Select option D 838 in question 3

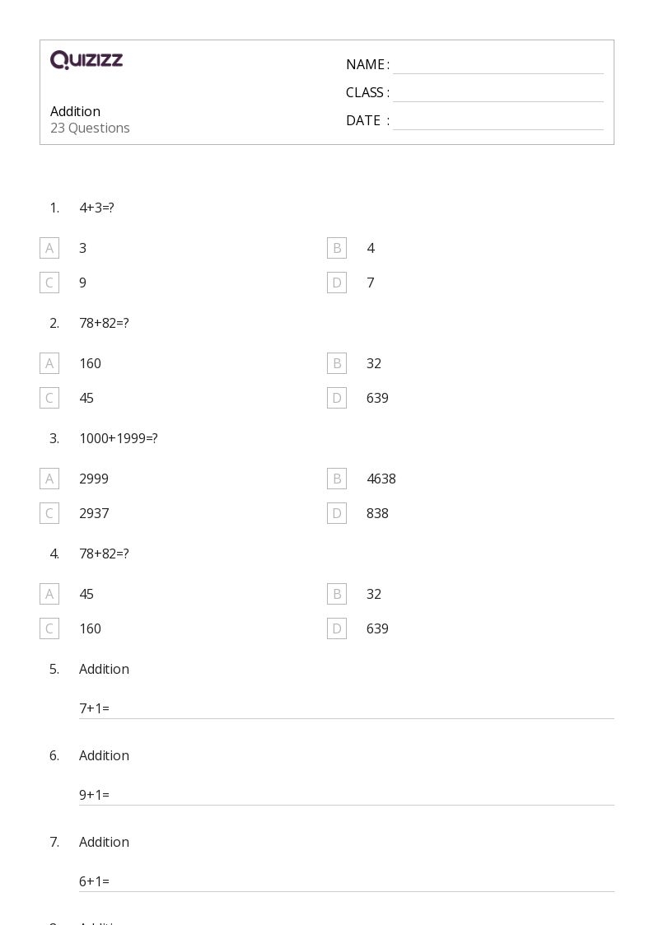337,513
